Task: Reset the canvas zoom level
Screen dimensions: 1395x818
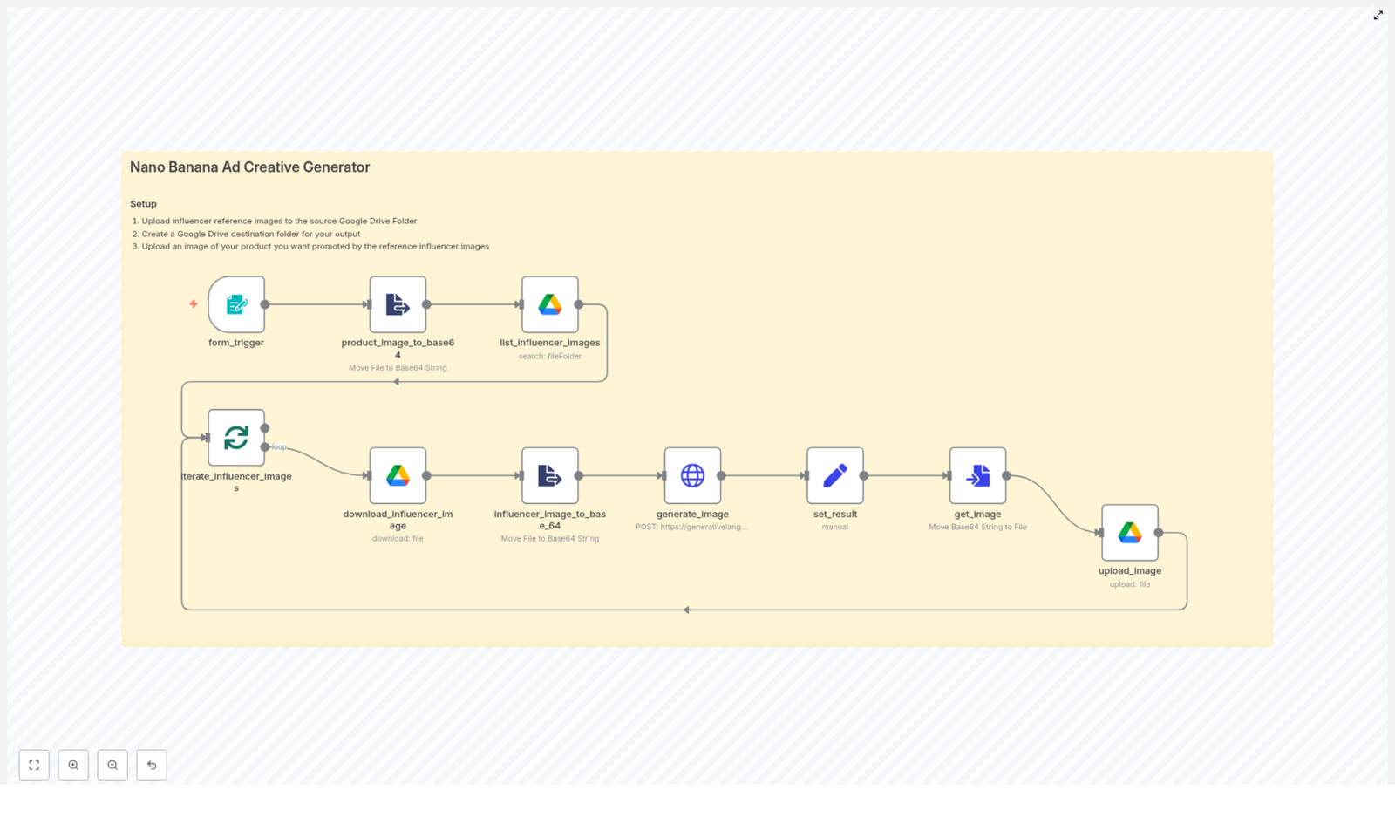Action: click(x=152, y=765)
